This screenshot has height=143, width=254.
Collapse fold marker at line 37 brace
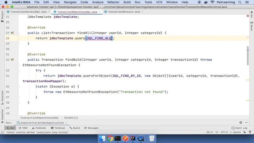(18, 97)
